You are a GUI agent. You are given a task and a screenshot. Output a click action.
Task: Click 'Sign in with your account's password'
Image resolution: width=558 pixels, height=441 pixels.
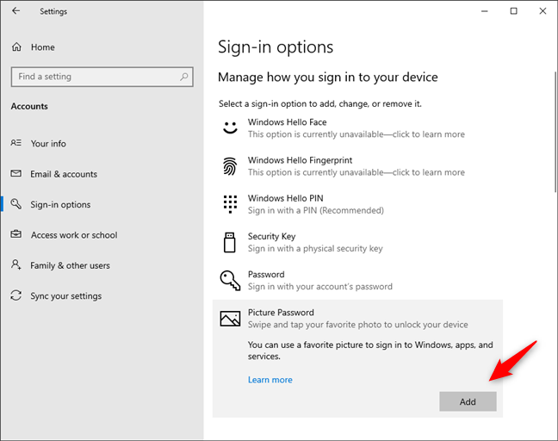click(320, 287)
